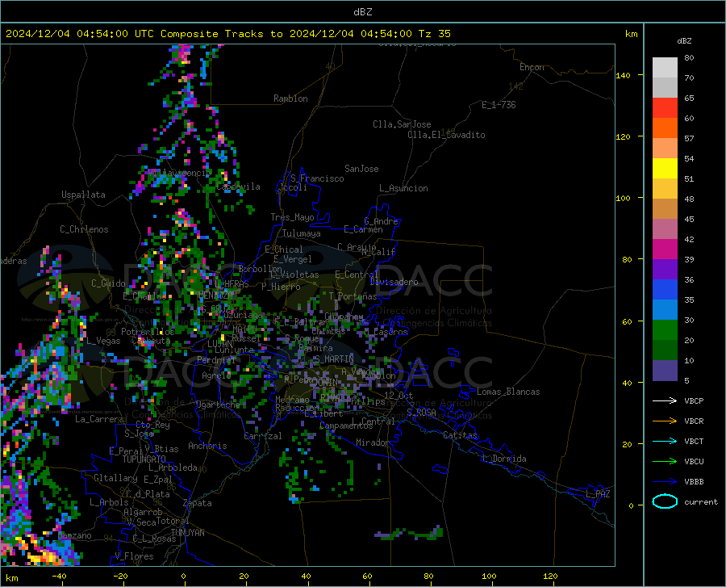This screenshot has height=587, width=726.
Task: Click the SanJose map label
Action: (361, 169)
